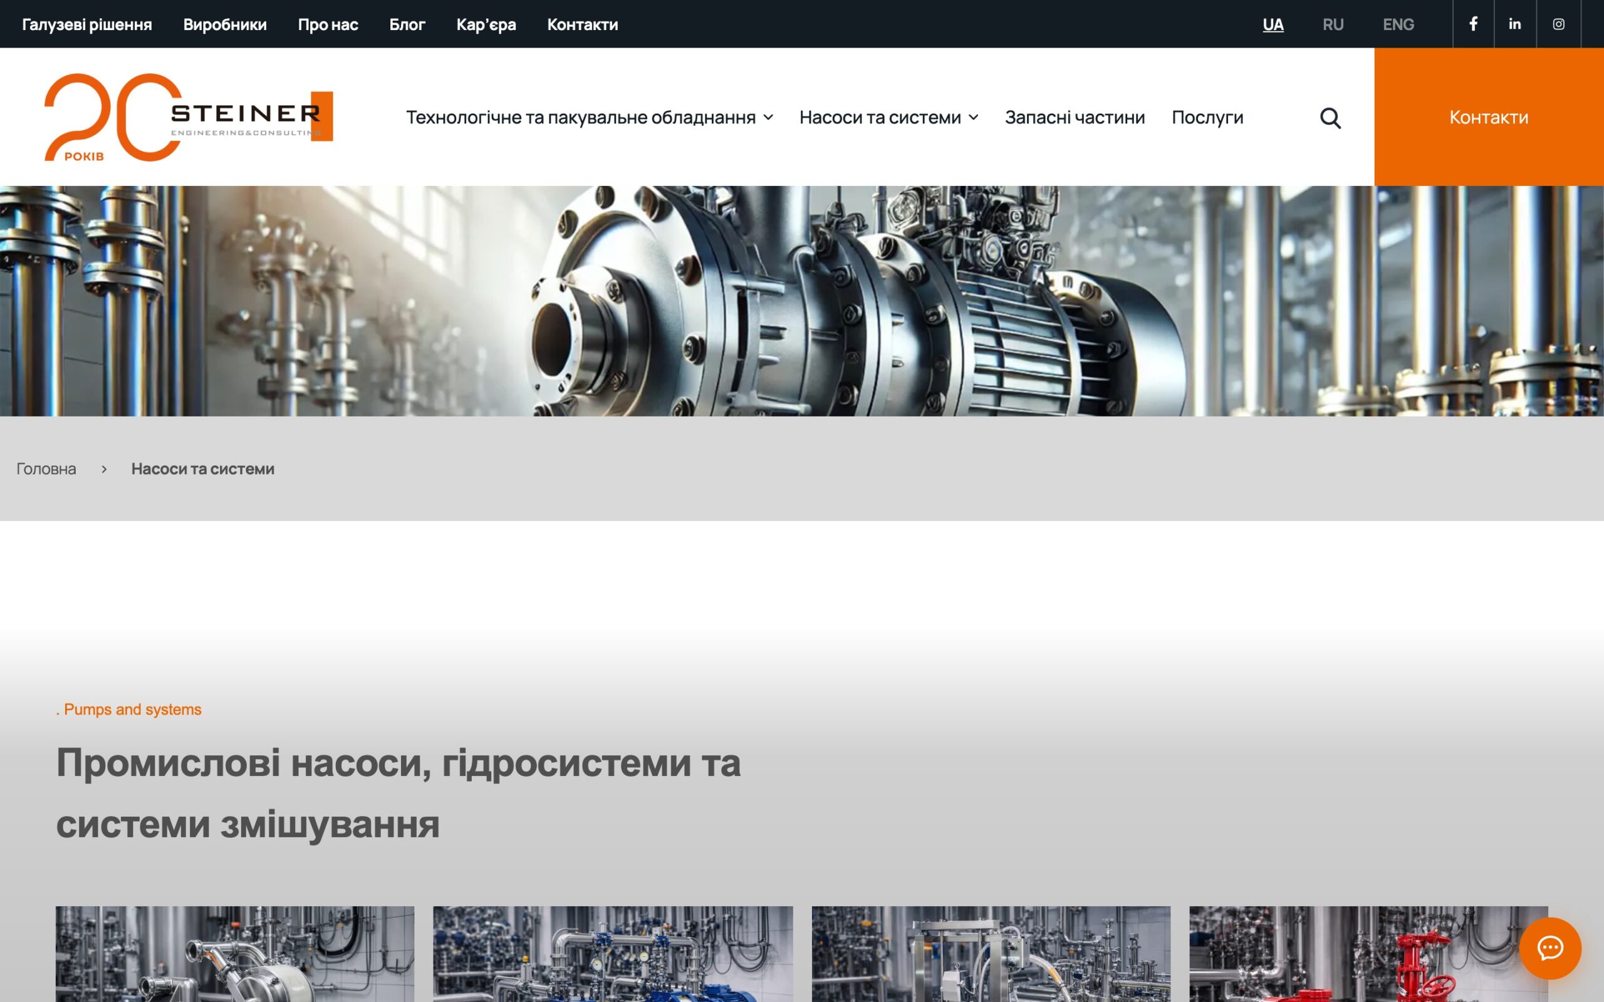Switch language to RU
This screenshot has height=1002, width=1604.
[1333, 24]
